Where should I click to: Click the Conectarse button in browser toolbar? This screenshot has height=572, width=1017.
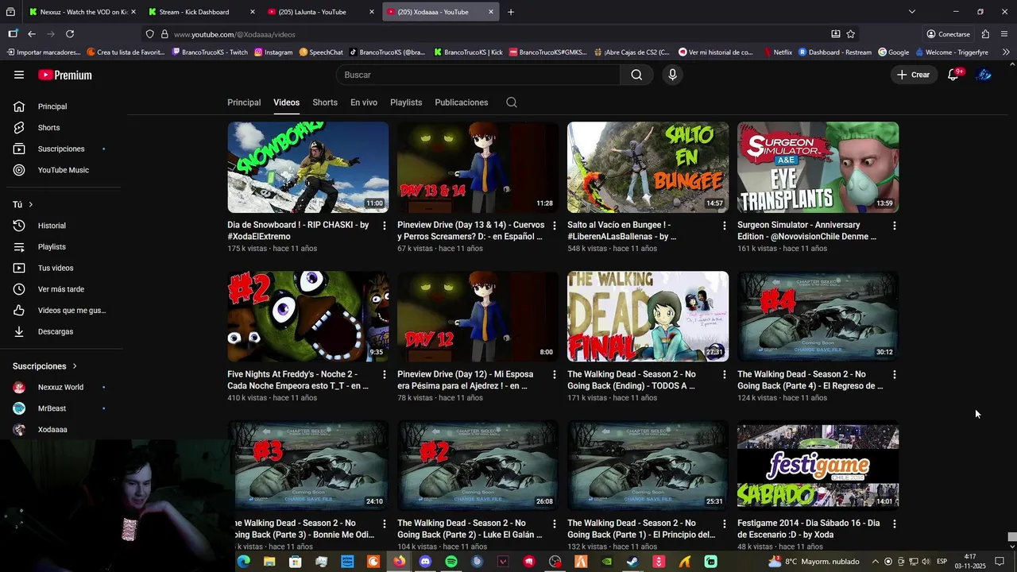pos(948,34)
